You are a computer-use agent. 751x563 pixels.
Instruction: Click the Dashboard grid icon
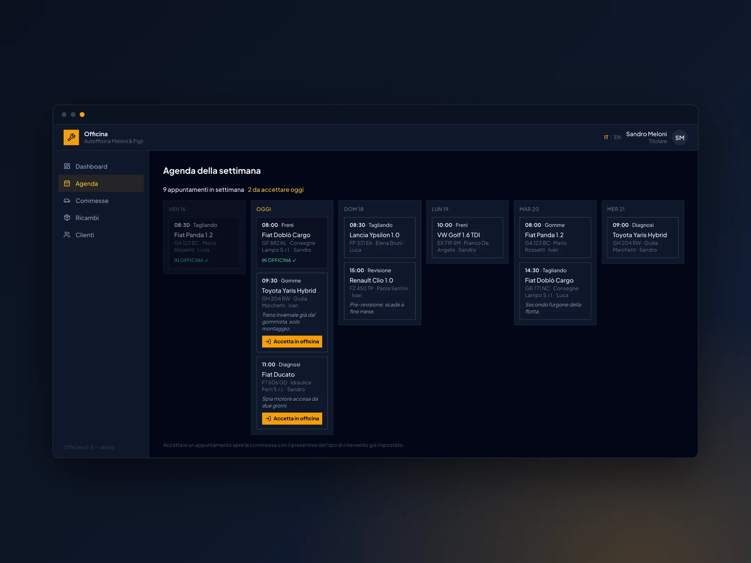click(67, 166)
